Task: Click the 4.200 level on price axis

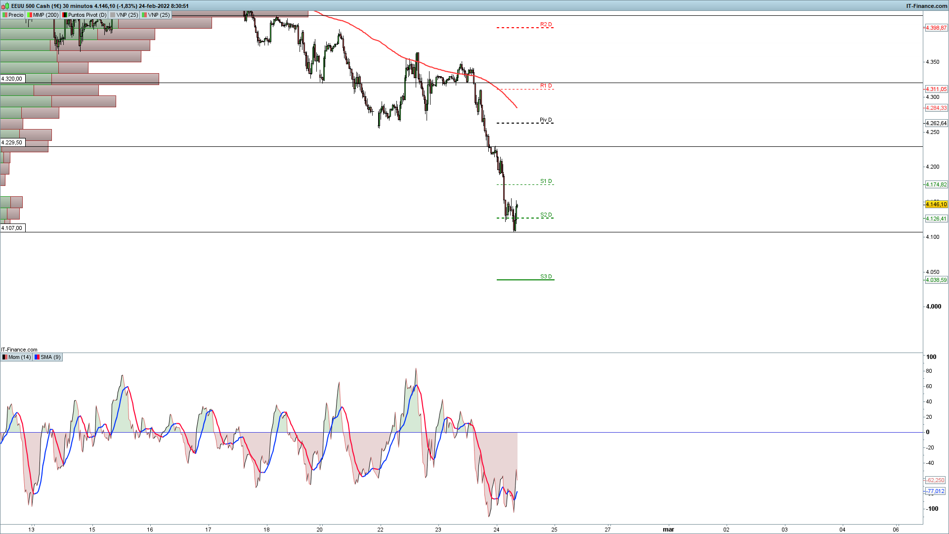Action: coord(932,167)
